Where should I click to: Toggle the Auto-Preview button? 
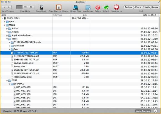click(143, 111)
